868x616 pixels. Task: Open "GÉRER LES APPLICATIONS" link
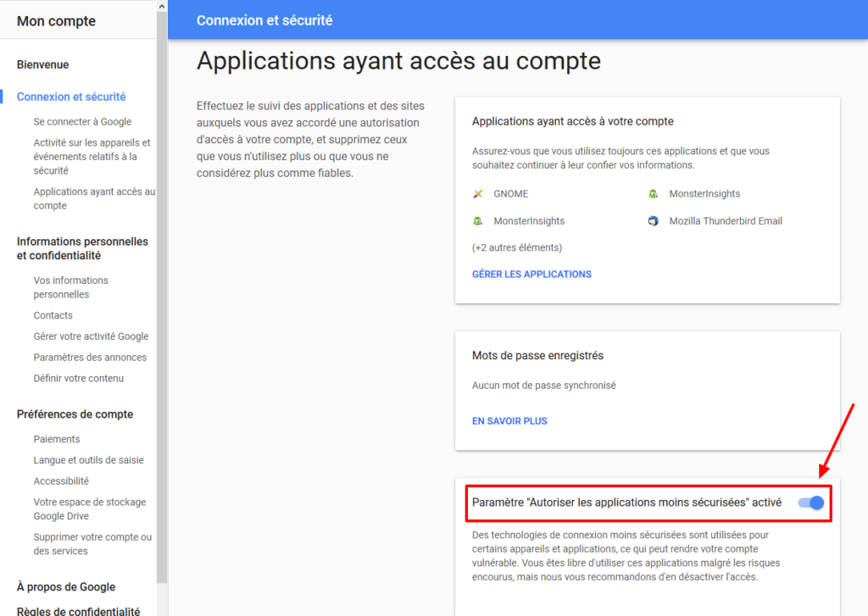(531, 274)
